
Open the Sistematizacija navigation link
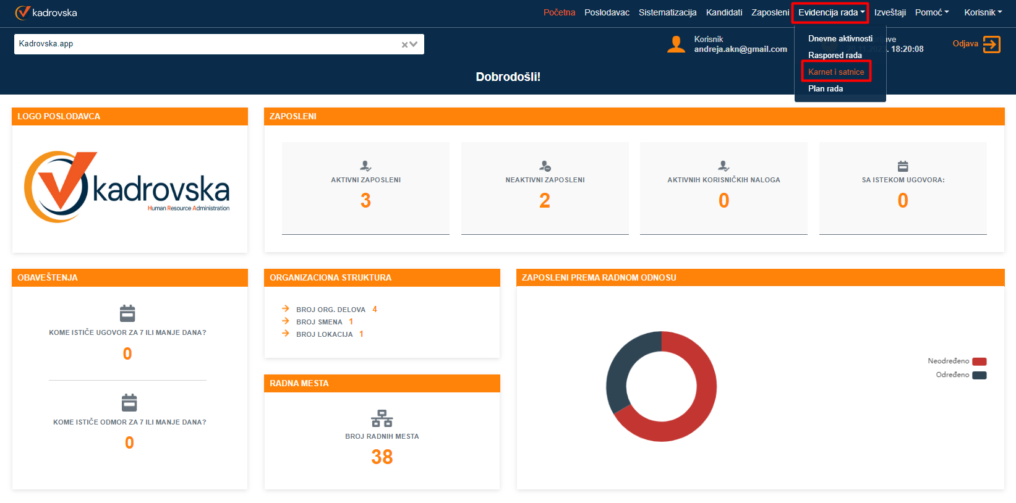(x=667, y=12)
